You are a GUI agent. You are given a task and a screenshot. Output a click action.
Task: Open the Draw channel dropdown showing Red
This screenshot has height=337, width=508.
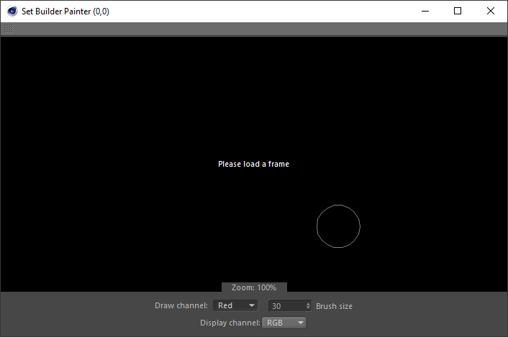[235, 305]
